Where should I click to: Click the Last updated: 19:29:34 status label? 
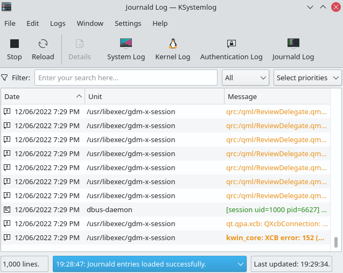tap(292, 264)
